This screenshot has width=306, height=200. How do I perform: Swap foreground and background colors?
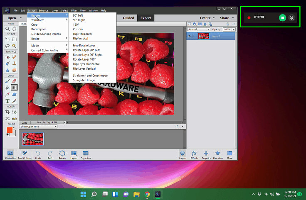pos(14,129)
